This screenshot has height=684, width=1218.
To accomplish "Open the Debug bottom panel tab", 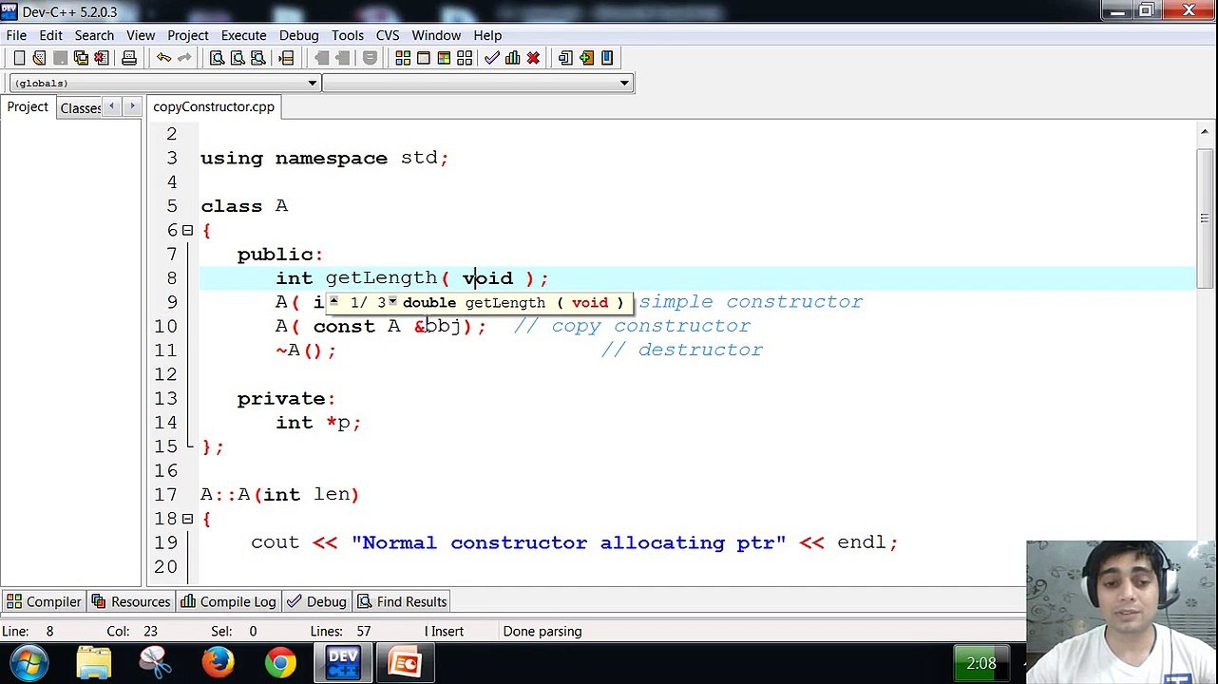I will [x=316, y=601].
